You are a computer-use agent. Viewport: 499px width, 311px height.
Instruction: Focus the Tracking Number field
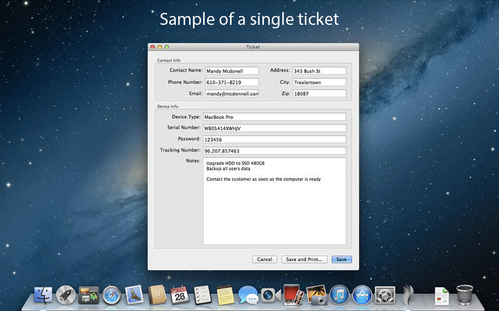(274, 151)
